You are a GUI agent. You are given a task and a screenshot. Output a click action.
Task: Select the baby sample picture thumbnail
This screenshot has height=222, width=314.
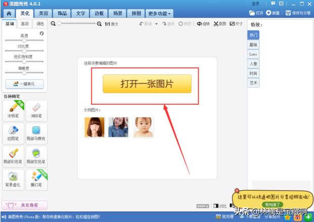[143, 127]
